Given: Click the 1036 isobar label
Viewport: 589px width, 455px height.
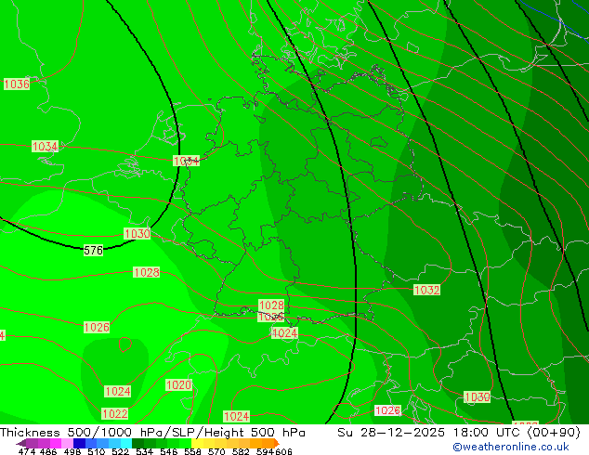Looking at the screenshot, I should point(17,84).
